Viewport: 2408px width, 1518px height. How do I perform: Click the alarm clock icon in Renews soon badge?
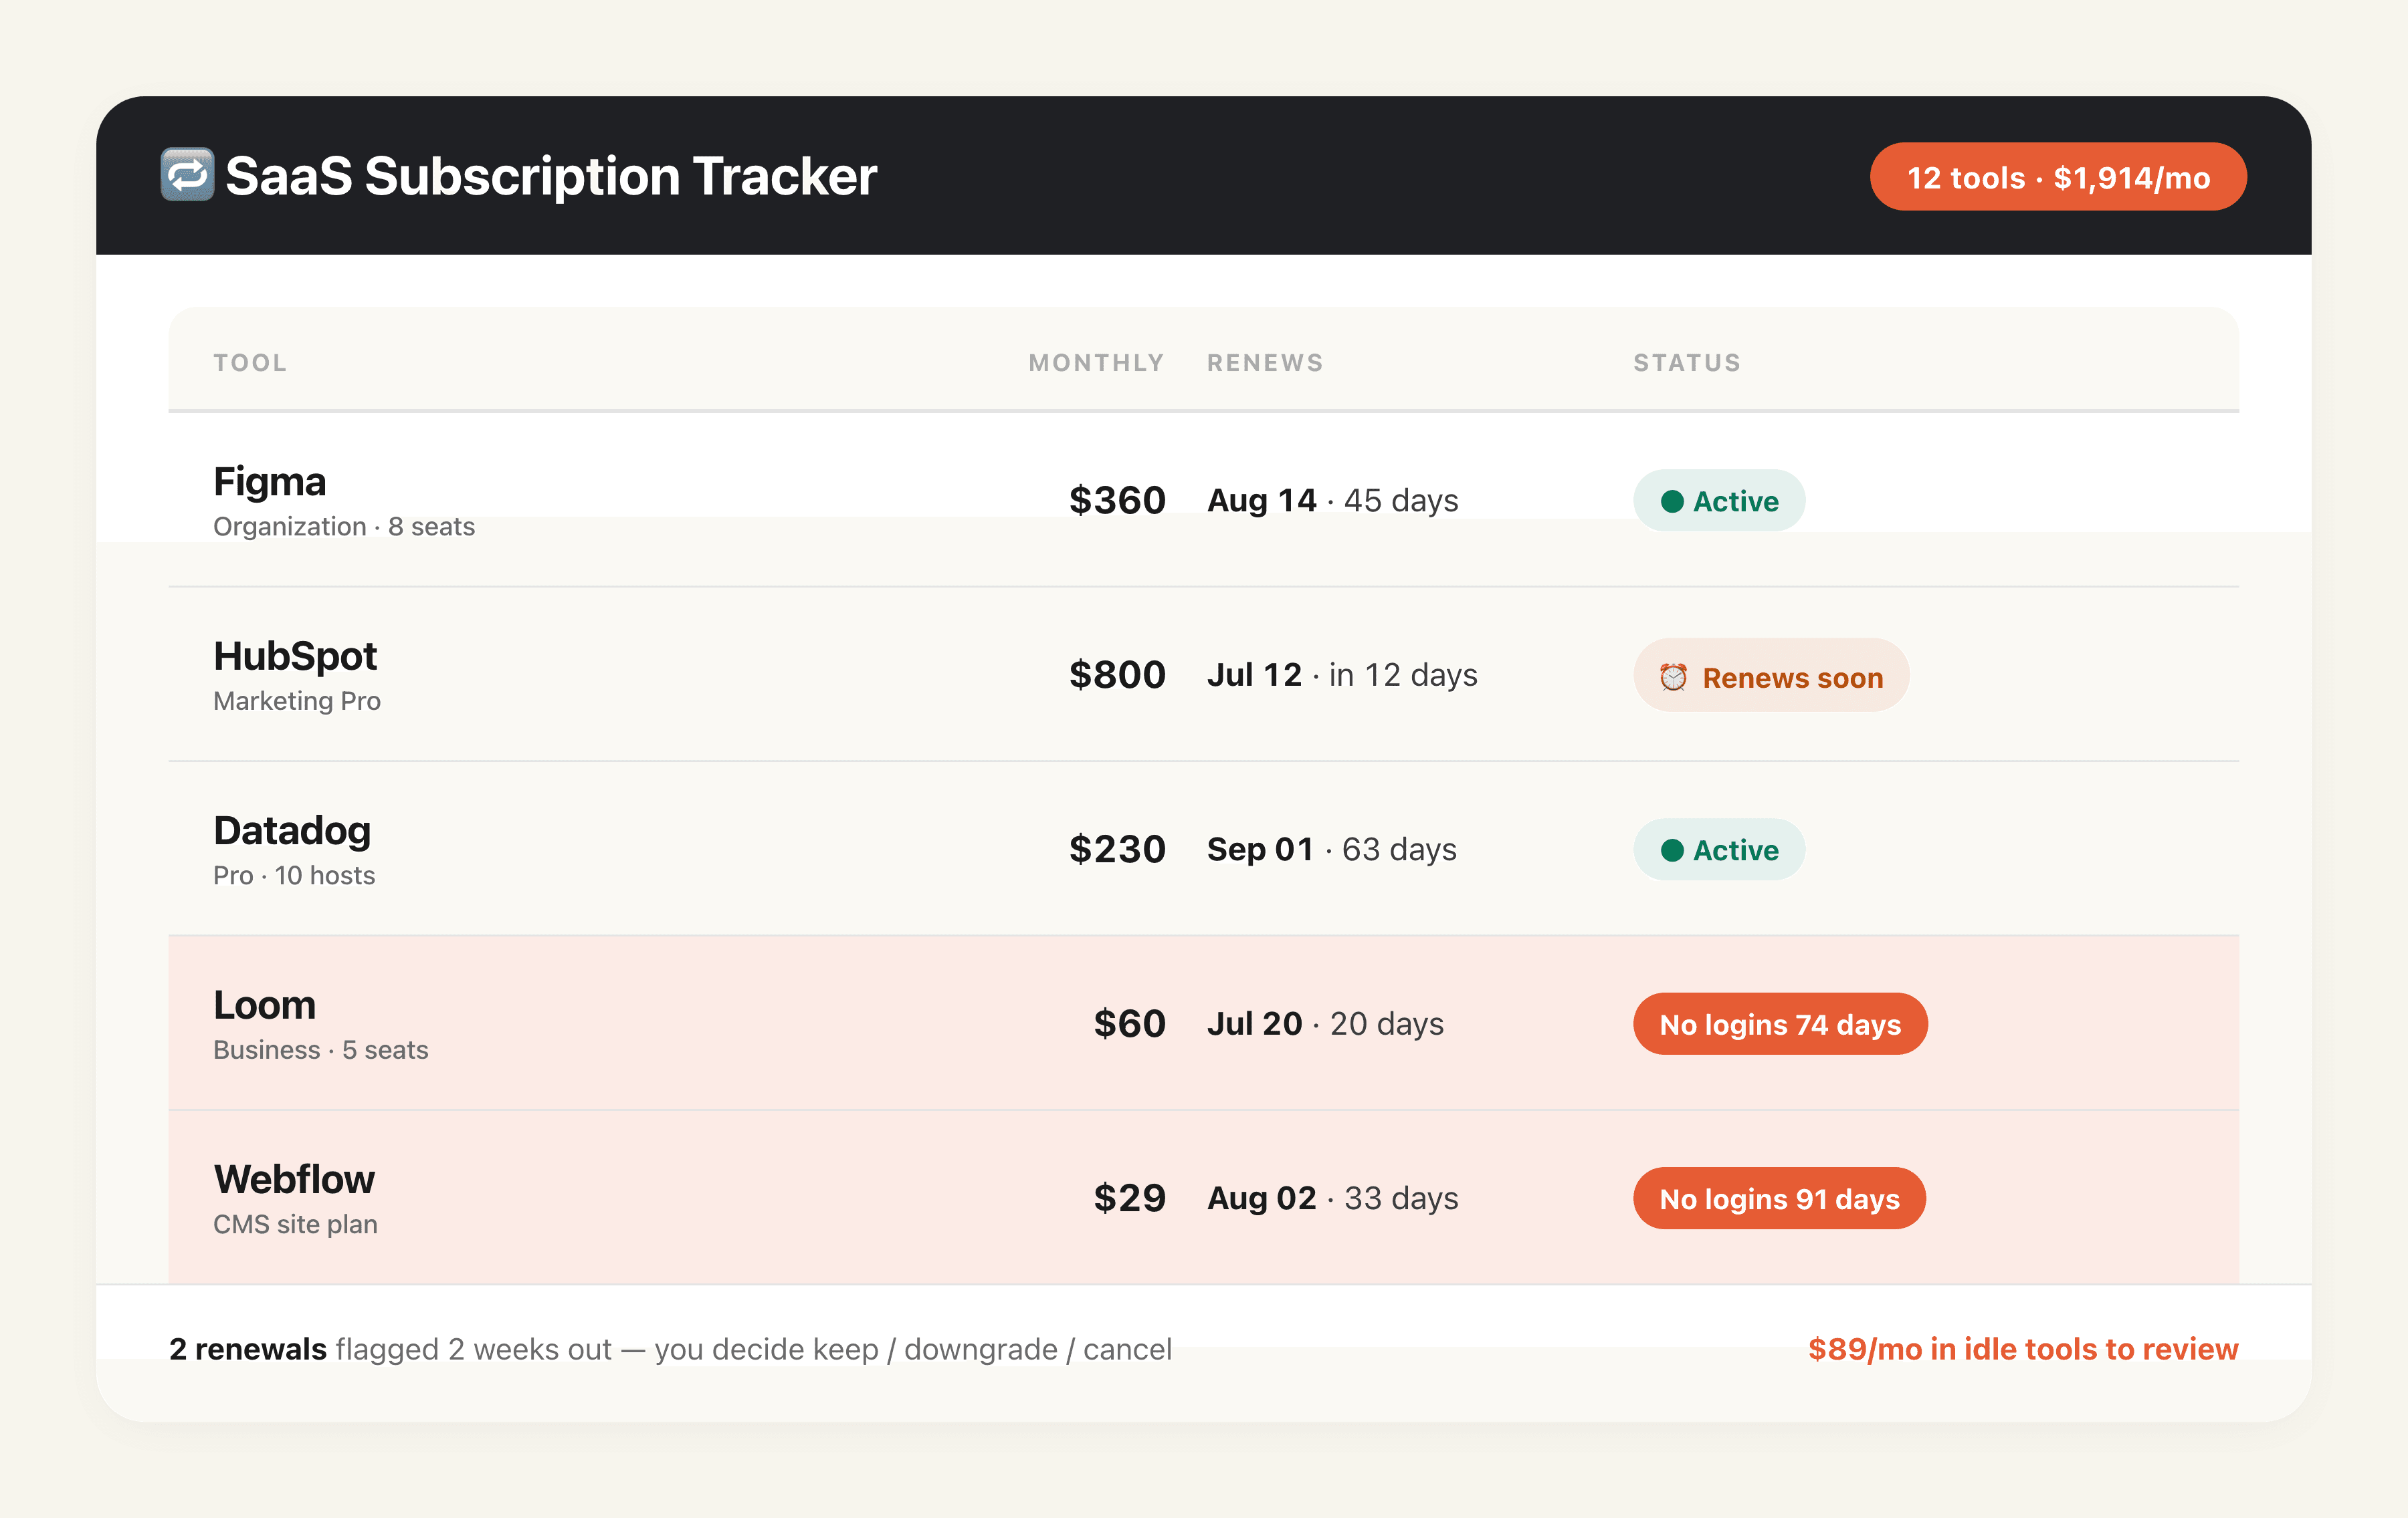coord(1673,678)
